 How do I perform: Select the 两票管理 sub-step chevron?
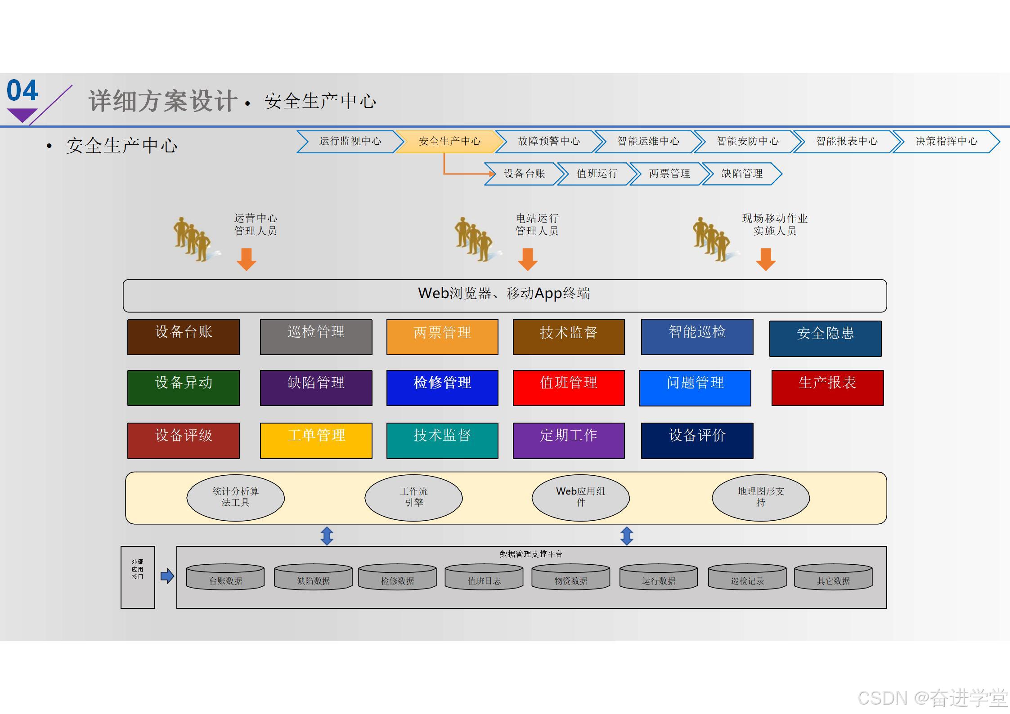click(x=669, y=174)
